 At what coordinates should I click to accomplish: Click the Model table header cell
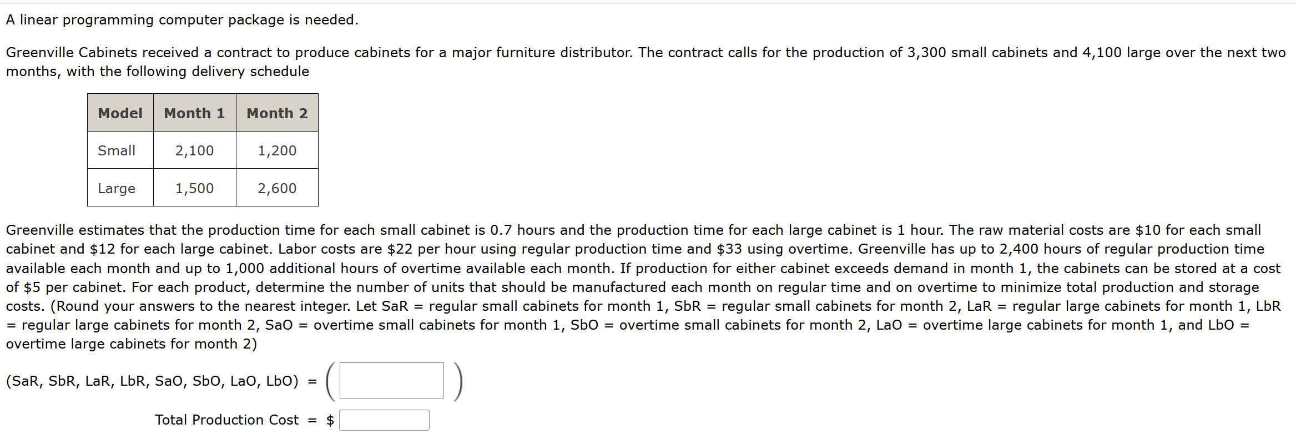coord(120,113)
